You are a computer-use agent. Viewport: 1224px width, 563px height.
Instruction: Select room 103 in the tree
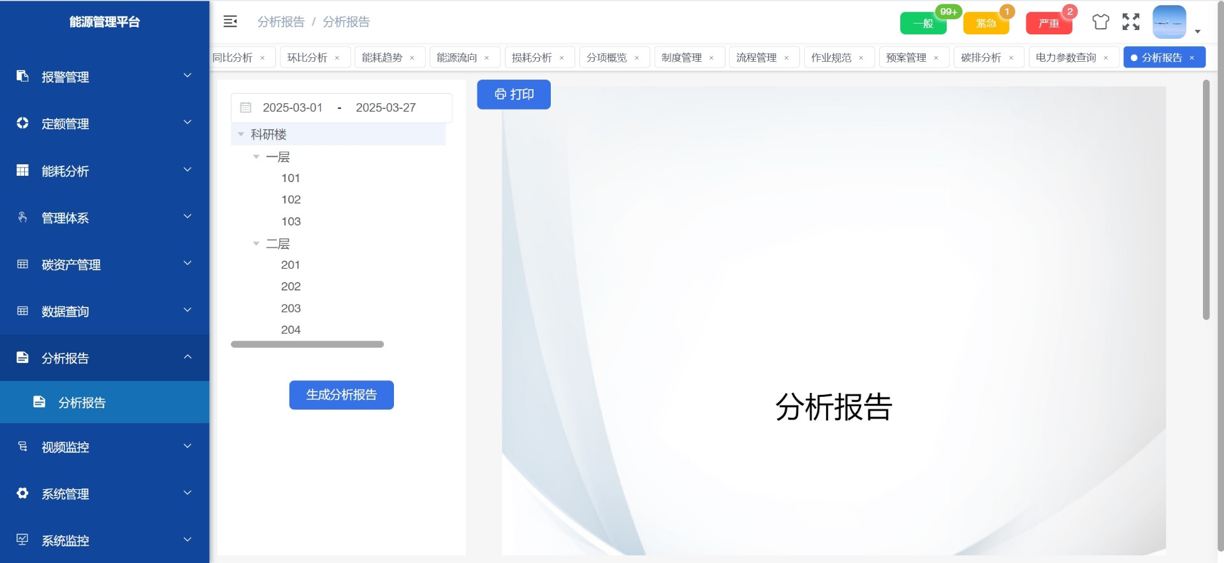tap(291, 222)
